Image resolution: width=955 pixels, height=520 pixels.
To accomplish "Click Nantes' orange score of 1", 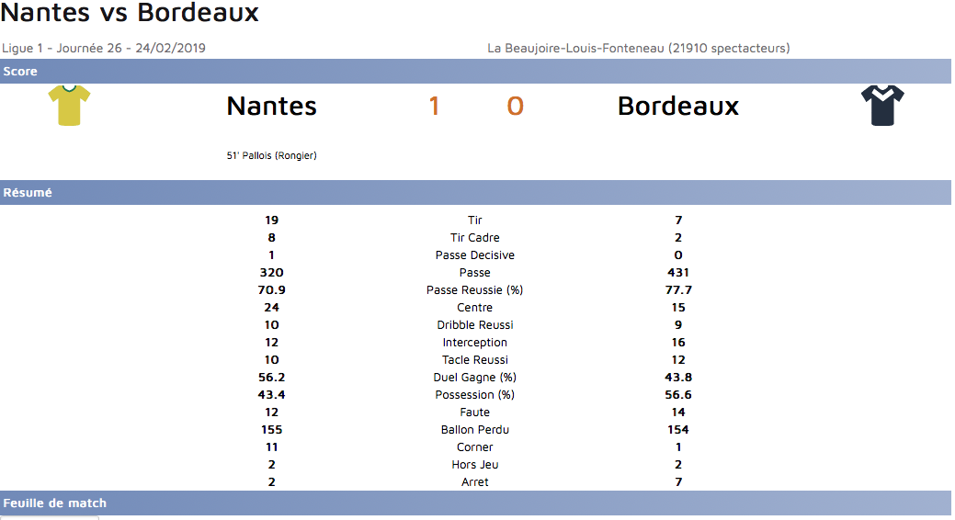I will pos(434,107).
